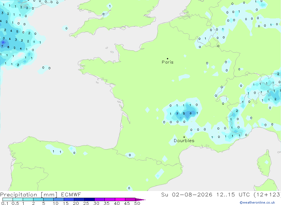Select the 25–30 mm legend swatch

[x=89, y=199]
